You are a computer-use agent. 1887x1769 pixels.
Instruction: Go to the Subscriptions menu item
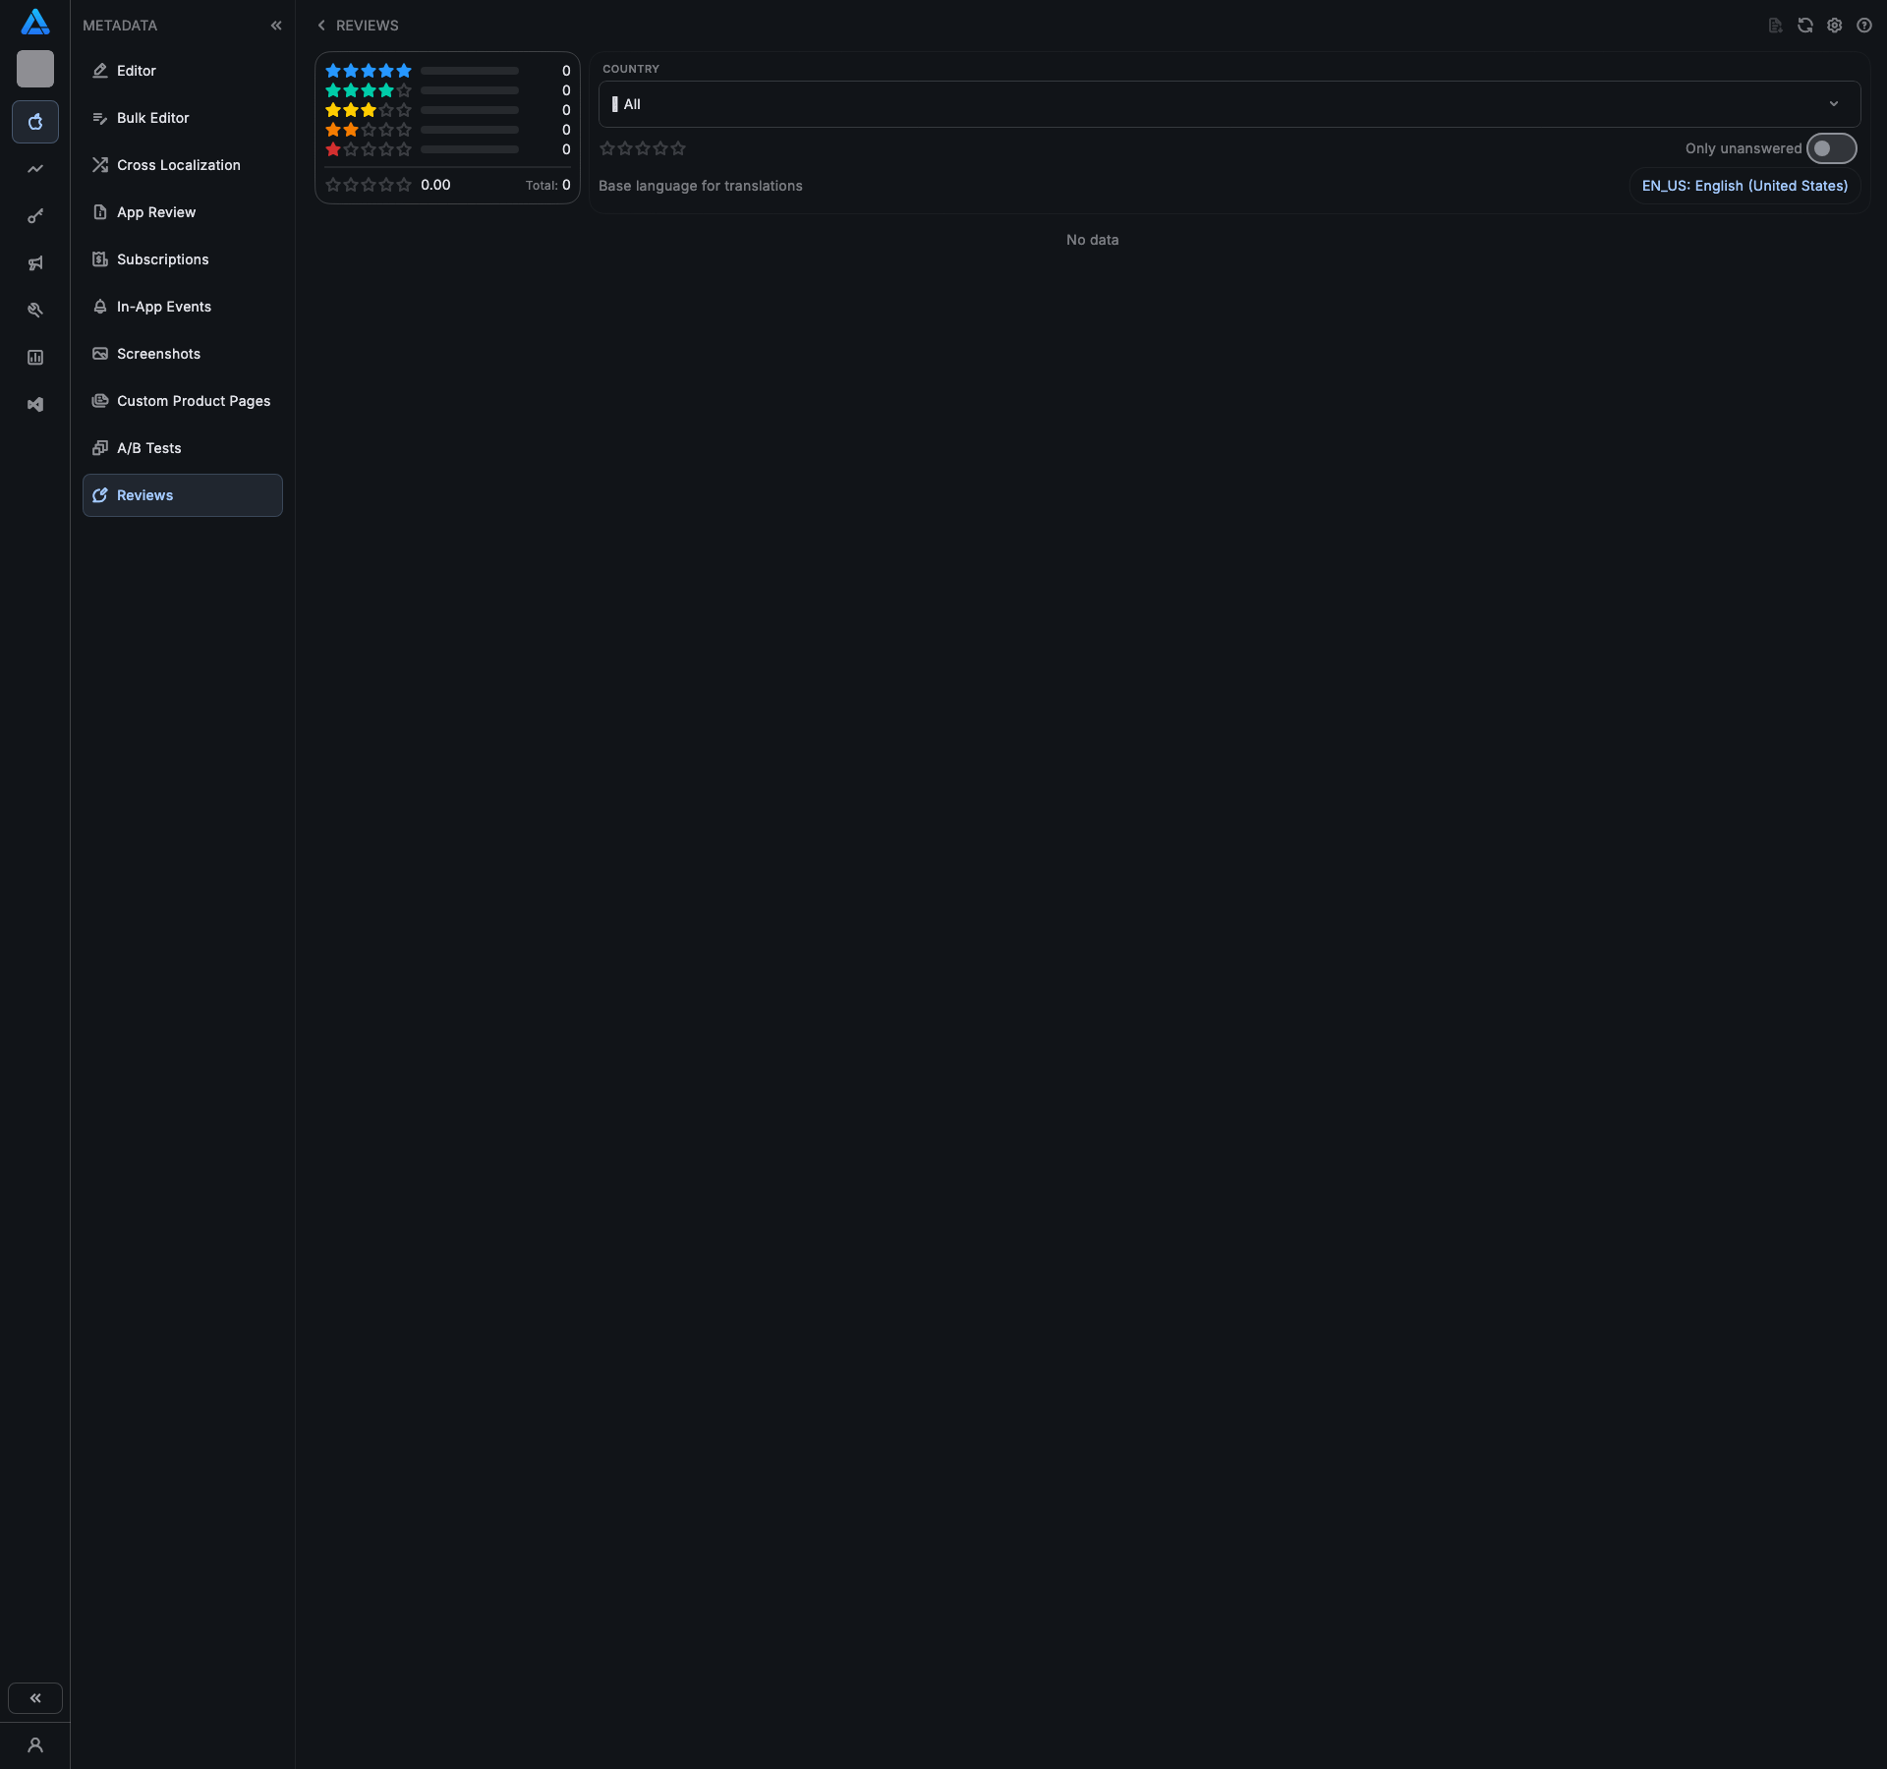(x=162, y=259)
